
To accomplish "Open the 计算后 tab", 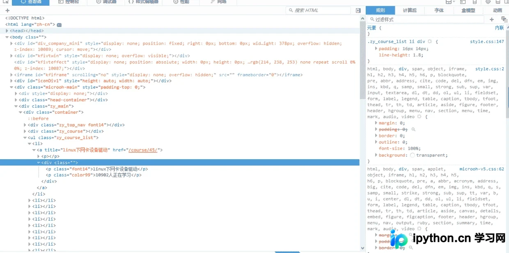I will [410, 10].
